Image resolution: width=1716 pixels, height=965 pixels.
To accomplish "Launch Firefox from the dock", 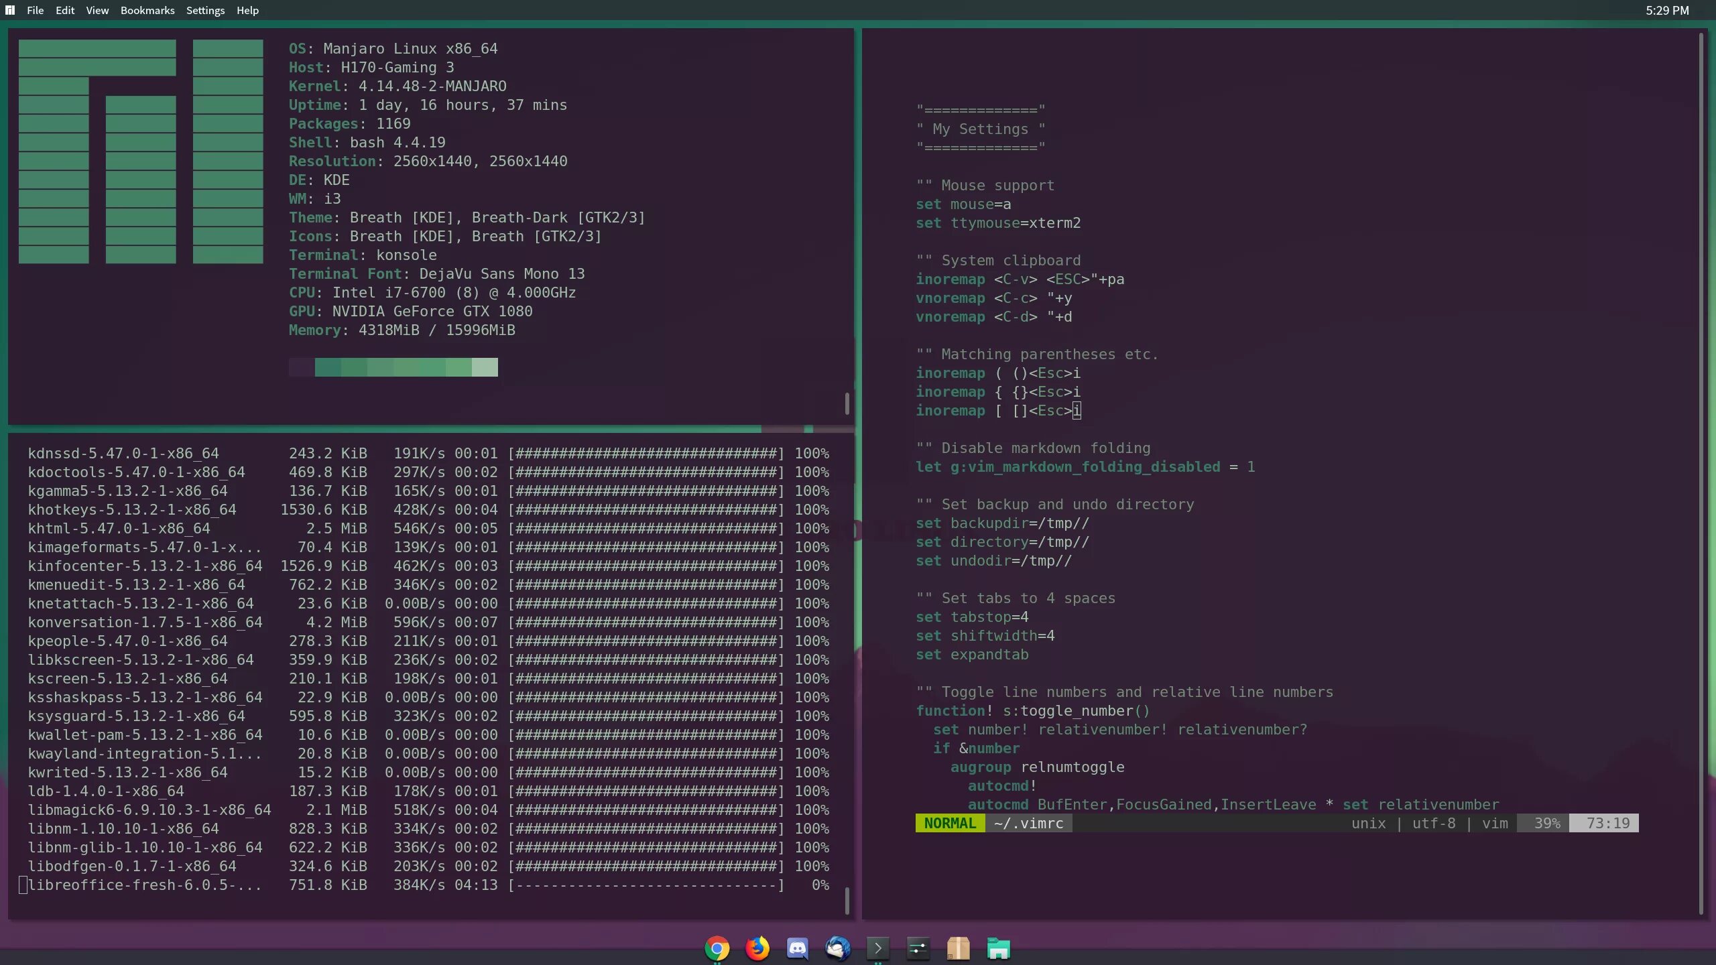I will pyautogui.click(x=757, y=948).
